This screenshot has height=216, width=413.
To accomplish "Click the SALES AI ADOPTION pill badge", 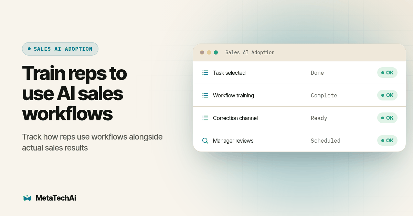I will (60, 49).
